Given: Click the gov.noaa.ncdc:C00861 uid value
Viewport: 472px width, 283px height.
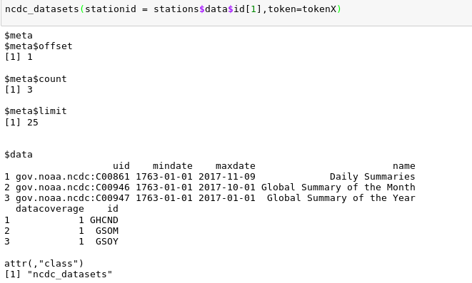Looking at the screenshot, I should (x=73, y=177).
